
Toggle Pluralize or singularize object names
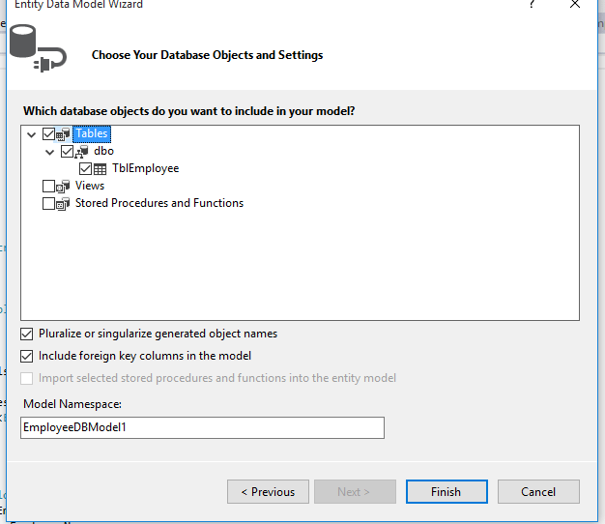pyautogui.click(x=27, y=334)
